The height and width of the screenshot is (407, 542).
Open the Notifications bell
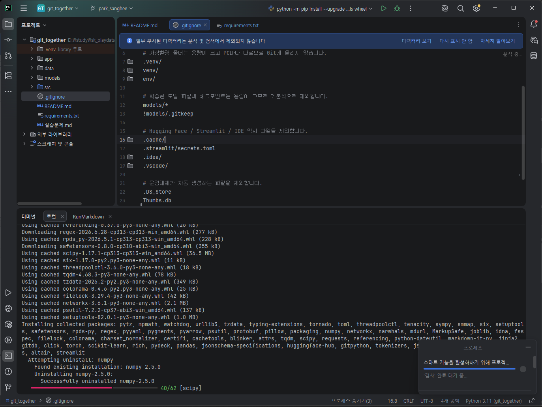click(x=534, y=24)
